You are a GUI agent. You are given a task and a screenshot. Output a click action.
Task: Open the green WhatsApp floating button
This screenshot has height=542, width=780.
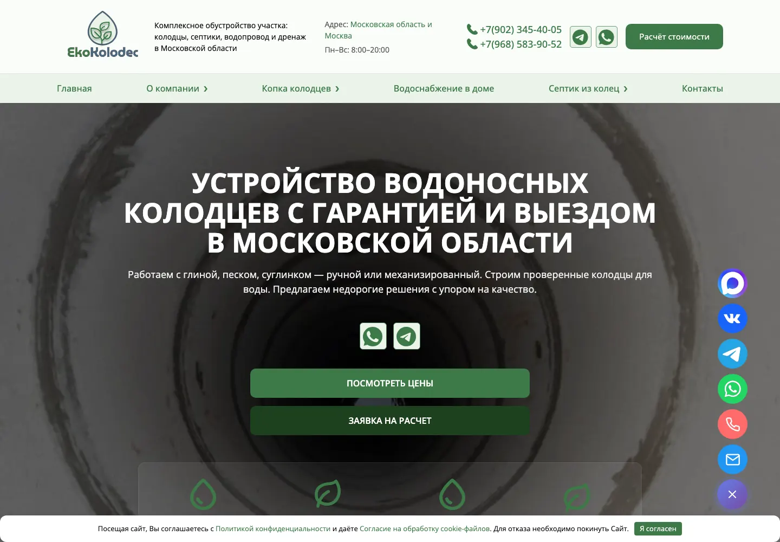(x=732, y=389)
